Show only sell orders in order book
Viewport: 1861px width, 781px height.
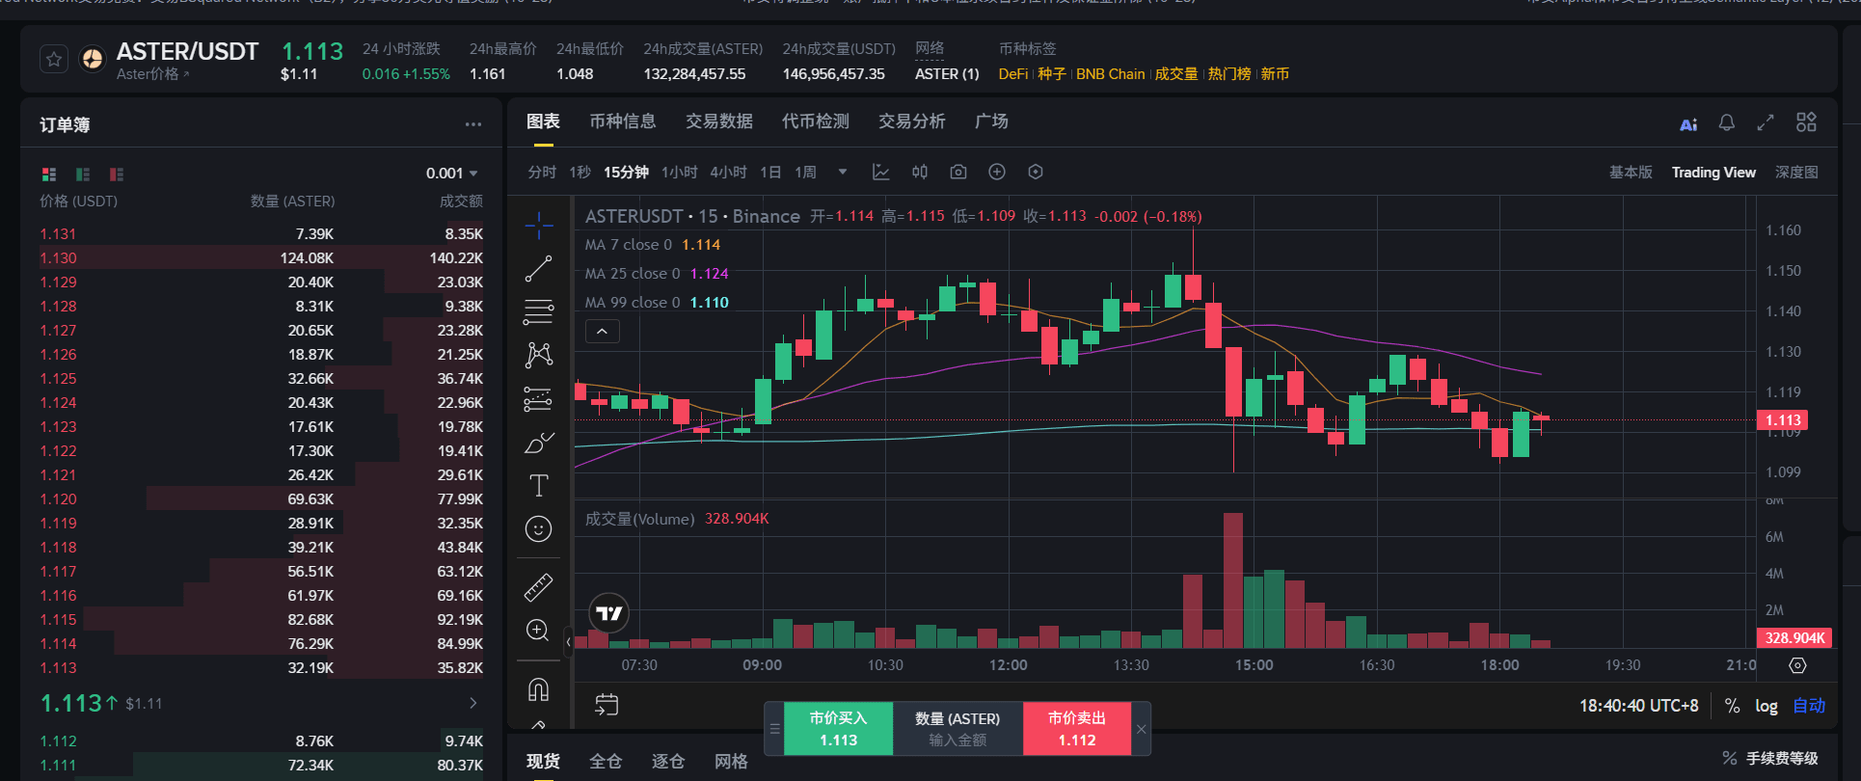117,175
